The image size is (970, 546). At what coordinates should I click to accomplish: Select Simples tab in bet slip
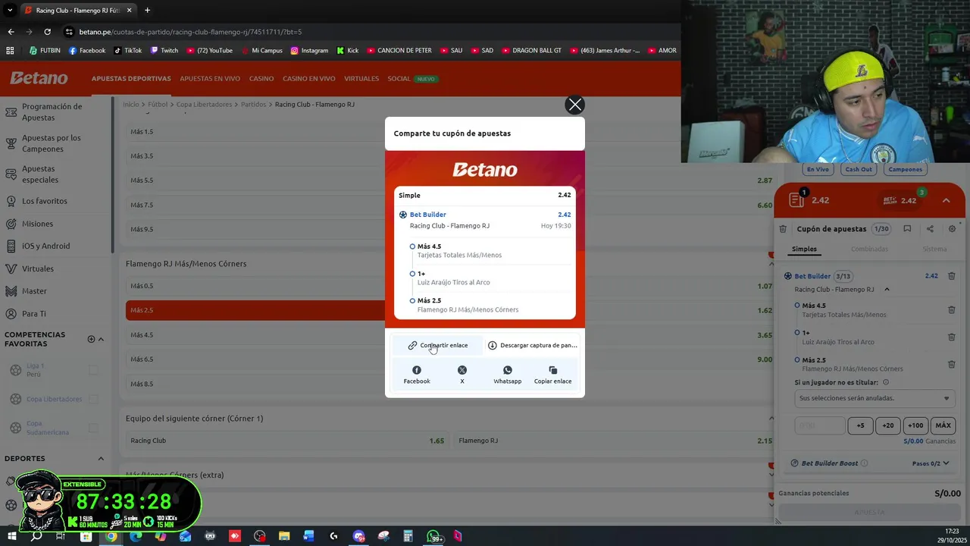point(805,249)
